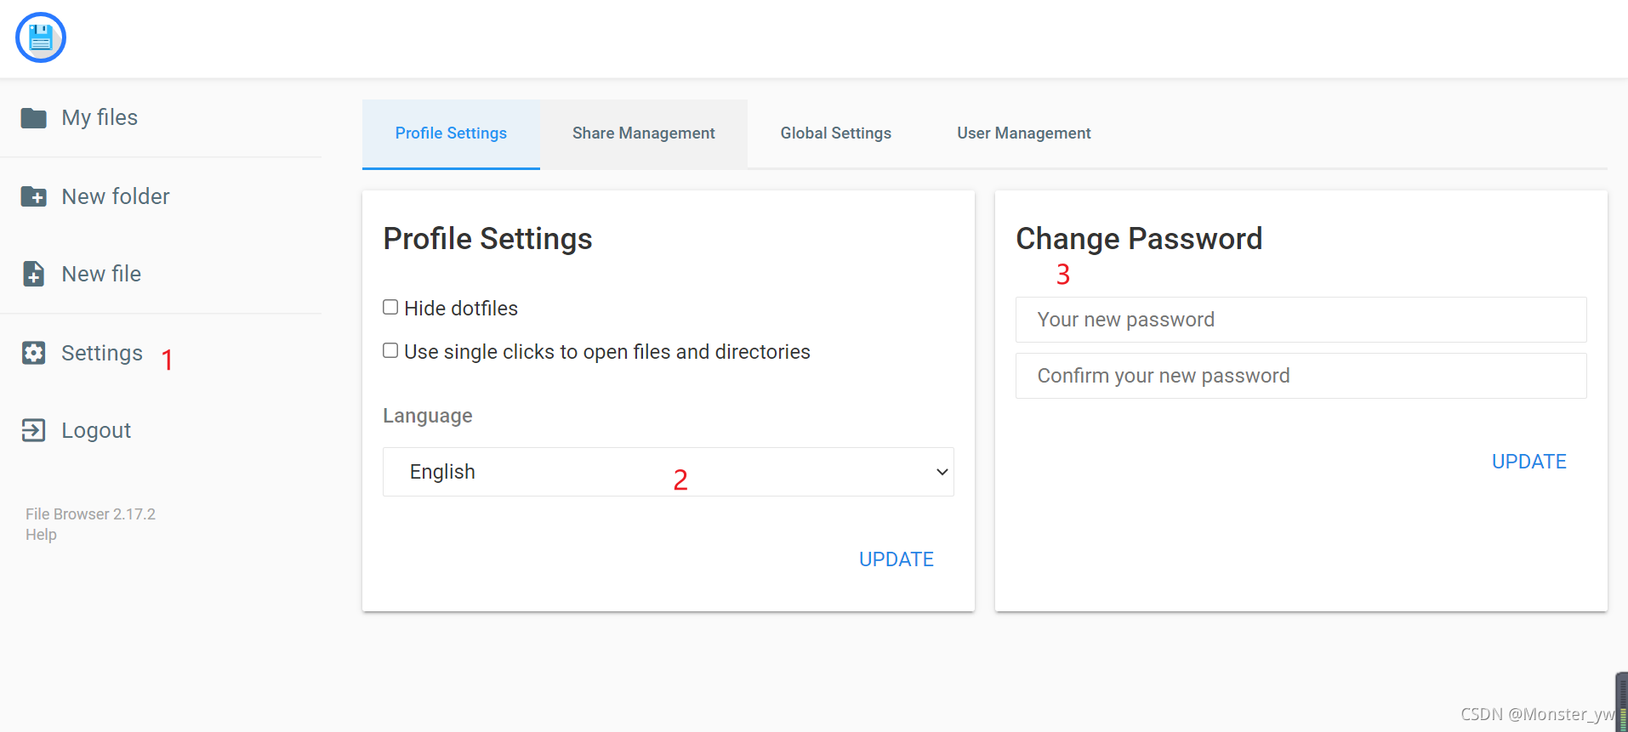The width and height of the screenshot is (1628, 732).
Task: Click the File Browser floppy disk logo
Action: point(41,37)
